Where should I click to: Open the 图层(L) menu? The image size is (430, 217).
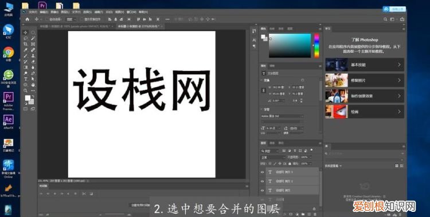click(65, 12)
